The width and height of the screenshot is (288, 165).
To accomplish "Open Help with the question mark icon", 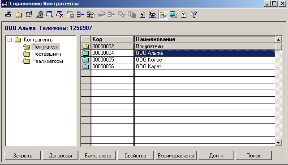I will (184, 14).
